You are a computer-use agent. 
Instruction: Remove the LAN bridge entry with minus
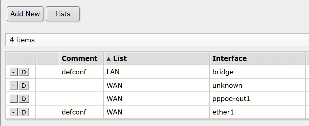coord(13,72)
